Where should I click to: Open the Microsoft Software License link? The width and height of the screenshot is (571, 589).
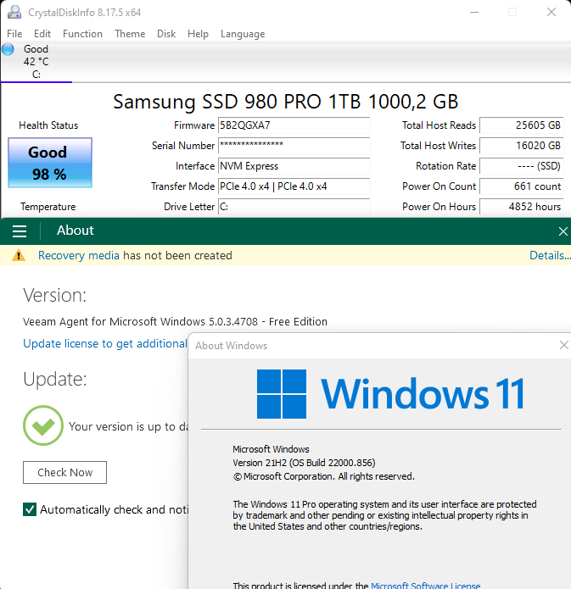click(425, 585)
